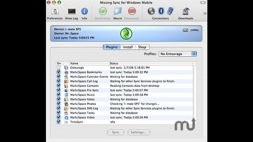The width and height of the screenshot is (253, 142).
Task: Disable the Mark/Space Tasks checkbox
Action: [x=58, y=113]
